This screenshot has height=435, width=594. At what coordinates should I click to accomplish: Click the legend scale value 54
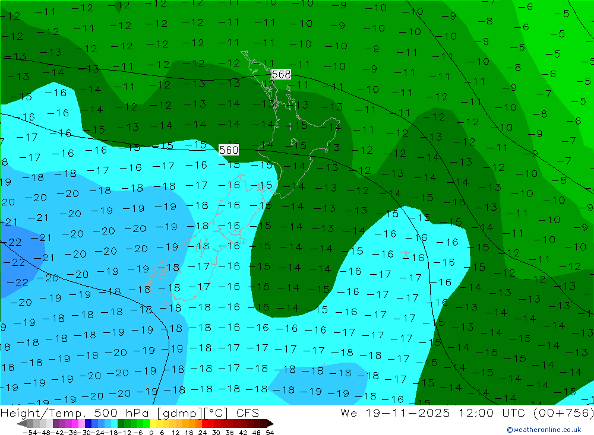(x=270, y=433)
